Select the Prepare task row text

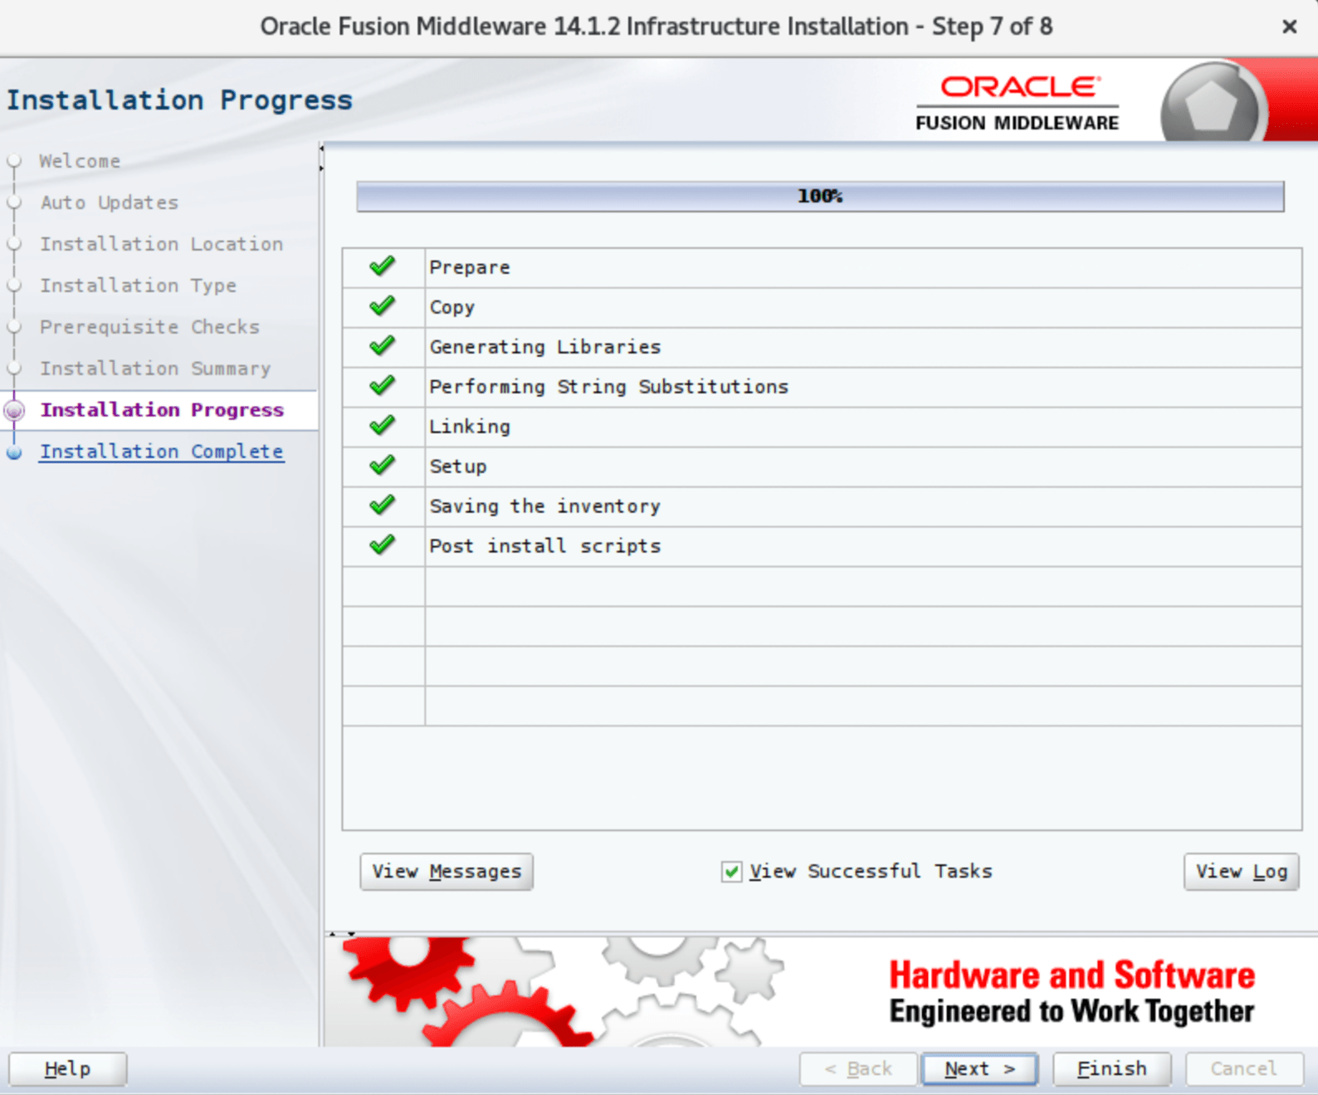click(x=470, y=267)
